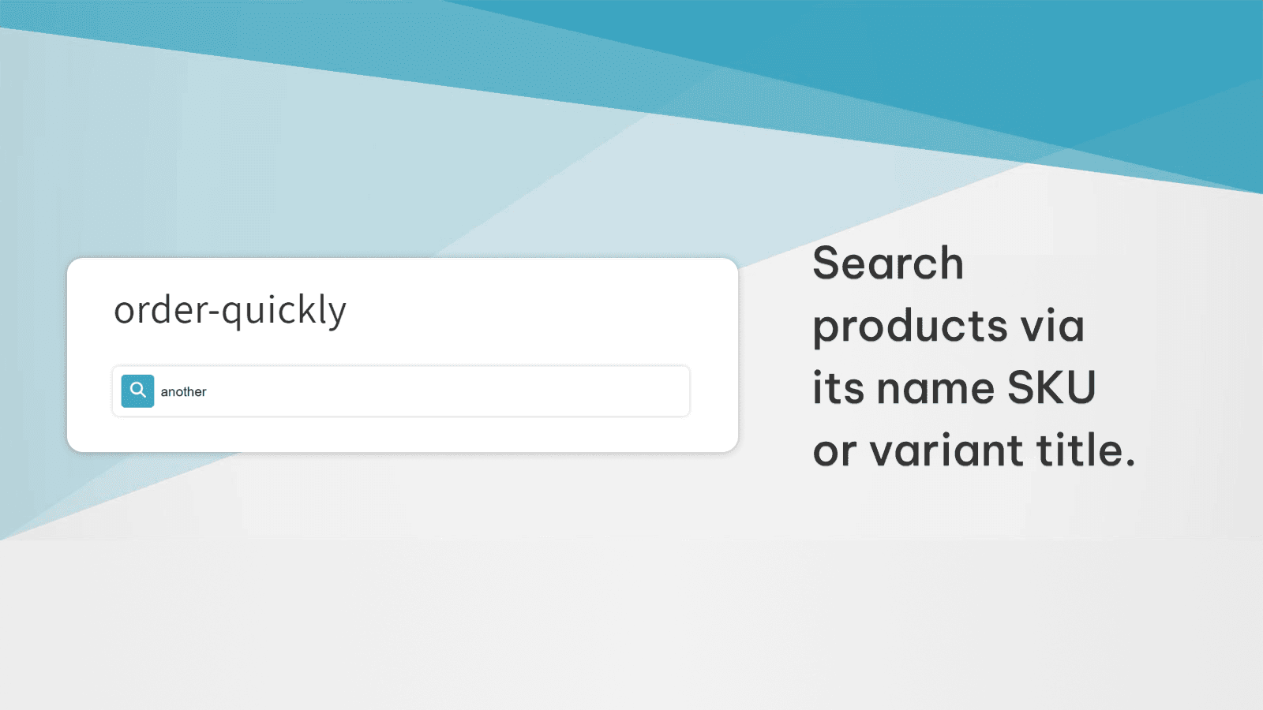Click the "products via" line of text
This screenshot has width=1263, height=710.
click(948, 326)
